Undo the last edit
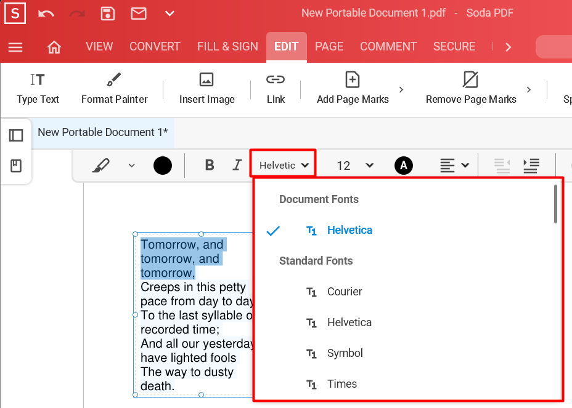The height and width of the screenshot is (408, 572). (46, 13)
